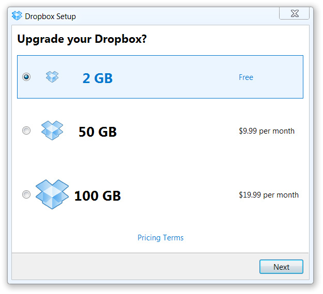Screen dimensions: 323x294
Task: Choose the 100 GB plan radio button
Action: tap(26, 194)
